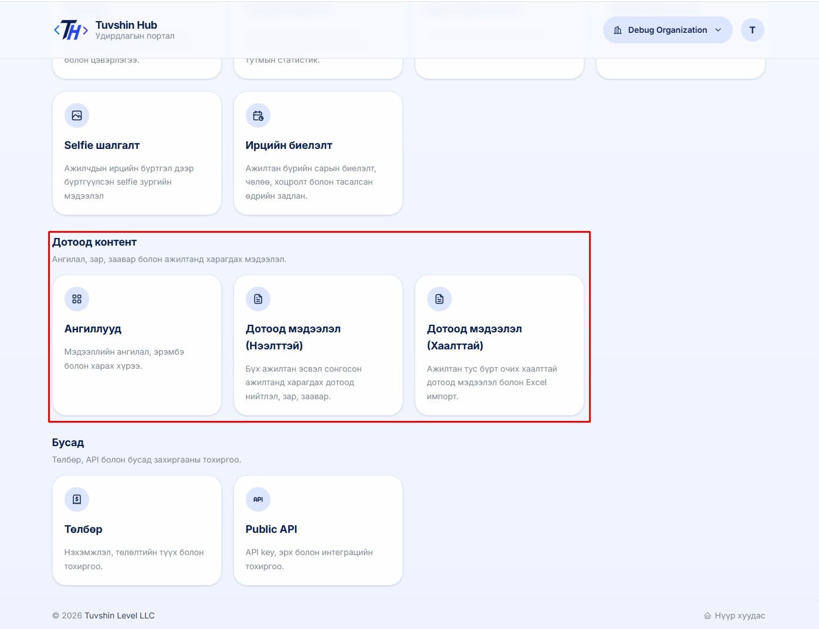Click the building icon beside Debug Organization
Image resolution: width=819 pixels, height=629 pixels.
click(618, 30)
